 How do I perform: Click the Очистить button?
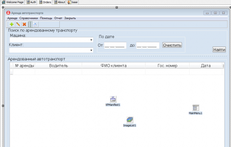click(172, 45)
